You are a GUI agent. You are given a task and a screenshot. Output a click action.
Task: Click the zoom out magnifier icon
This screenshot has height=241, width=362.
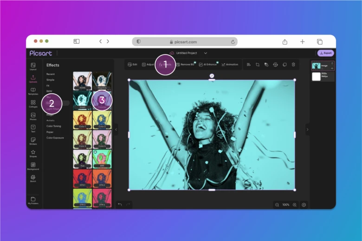point(277,204)
